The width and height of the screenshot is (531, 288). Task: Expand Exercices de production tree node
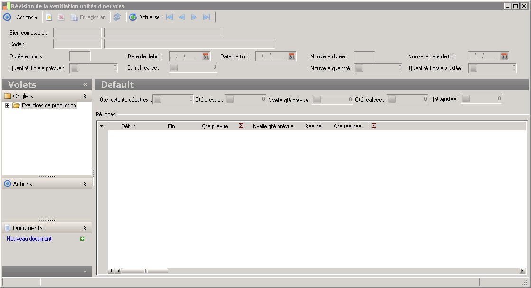pos(7,106)
